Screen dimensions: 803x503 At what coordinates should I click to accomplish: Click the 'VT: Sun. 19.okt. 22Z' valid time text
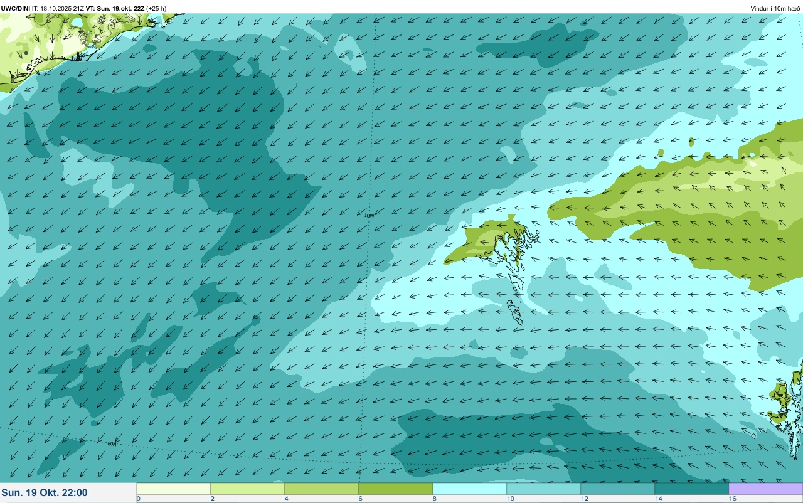tap(115, 8)
